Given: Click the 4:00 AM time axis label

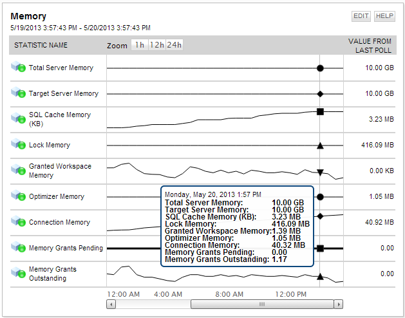Looking at the screenshot, I should 168,294.
